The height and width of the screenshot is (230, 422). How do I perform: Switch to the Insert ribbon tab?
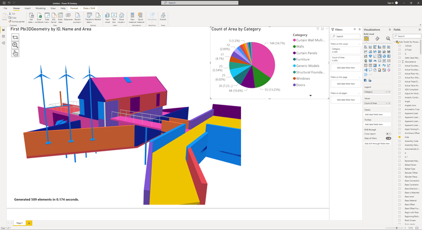[27, 8]
